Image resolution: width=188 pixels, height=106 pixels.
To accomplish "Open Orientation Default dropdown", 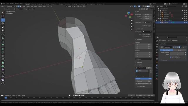I will pos(18,9).
